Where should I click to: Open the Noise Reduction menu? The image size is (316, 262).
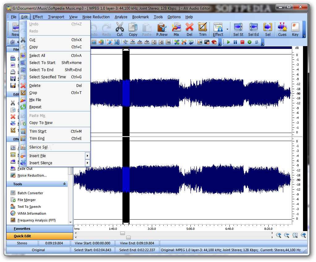click(96, 17)
